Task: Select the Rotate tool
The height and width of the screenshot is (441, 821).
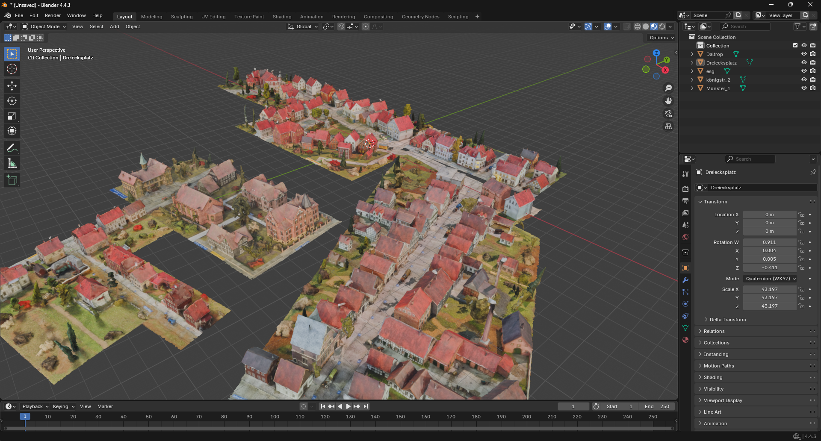Action: [12, 101]
